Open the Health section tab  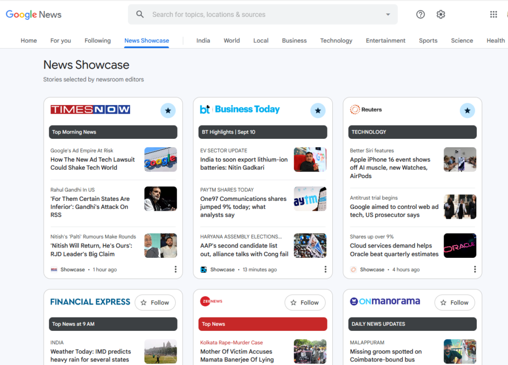tap(496, 41)
